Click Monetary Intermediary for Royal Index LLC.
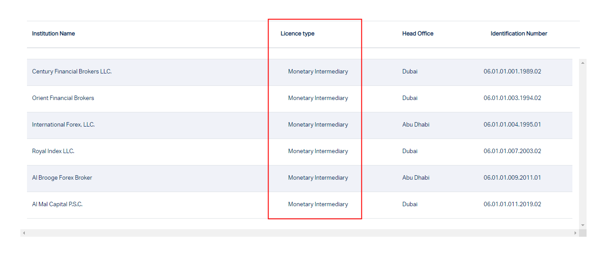 pyautogui.click(x=318, y=151)
